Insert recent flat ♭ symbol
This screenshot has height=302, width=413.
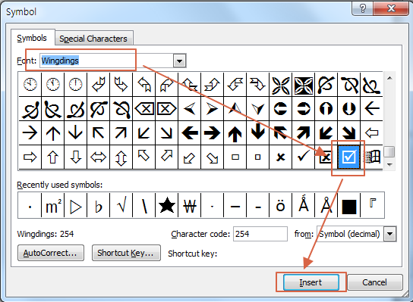pyautogui.click(x=98, y=205)
